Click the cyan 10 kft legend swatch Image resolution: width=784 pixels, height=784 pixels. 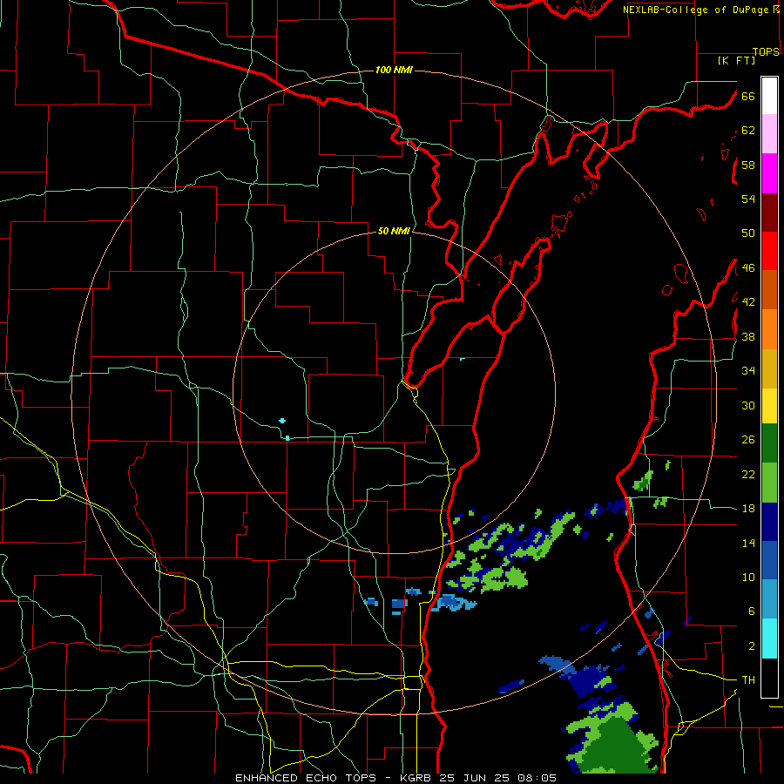(x=769, y=639)
